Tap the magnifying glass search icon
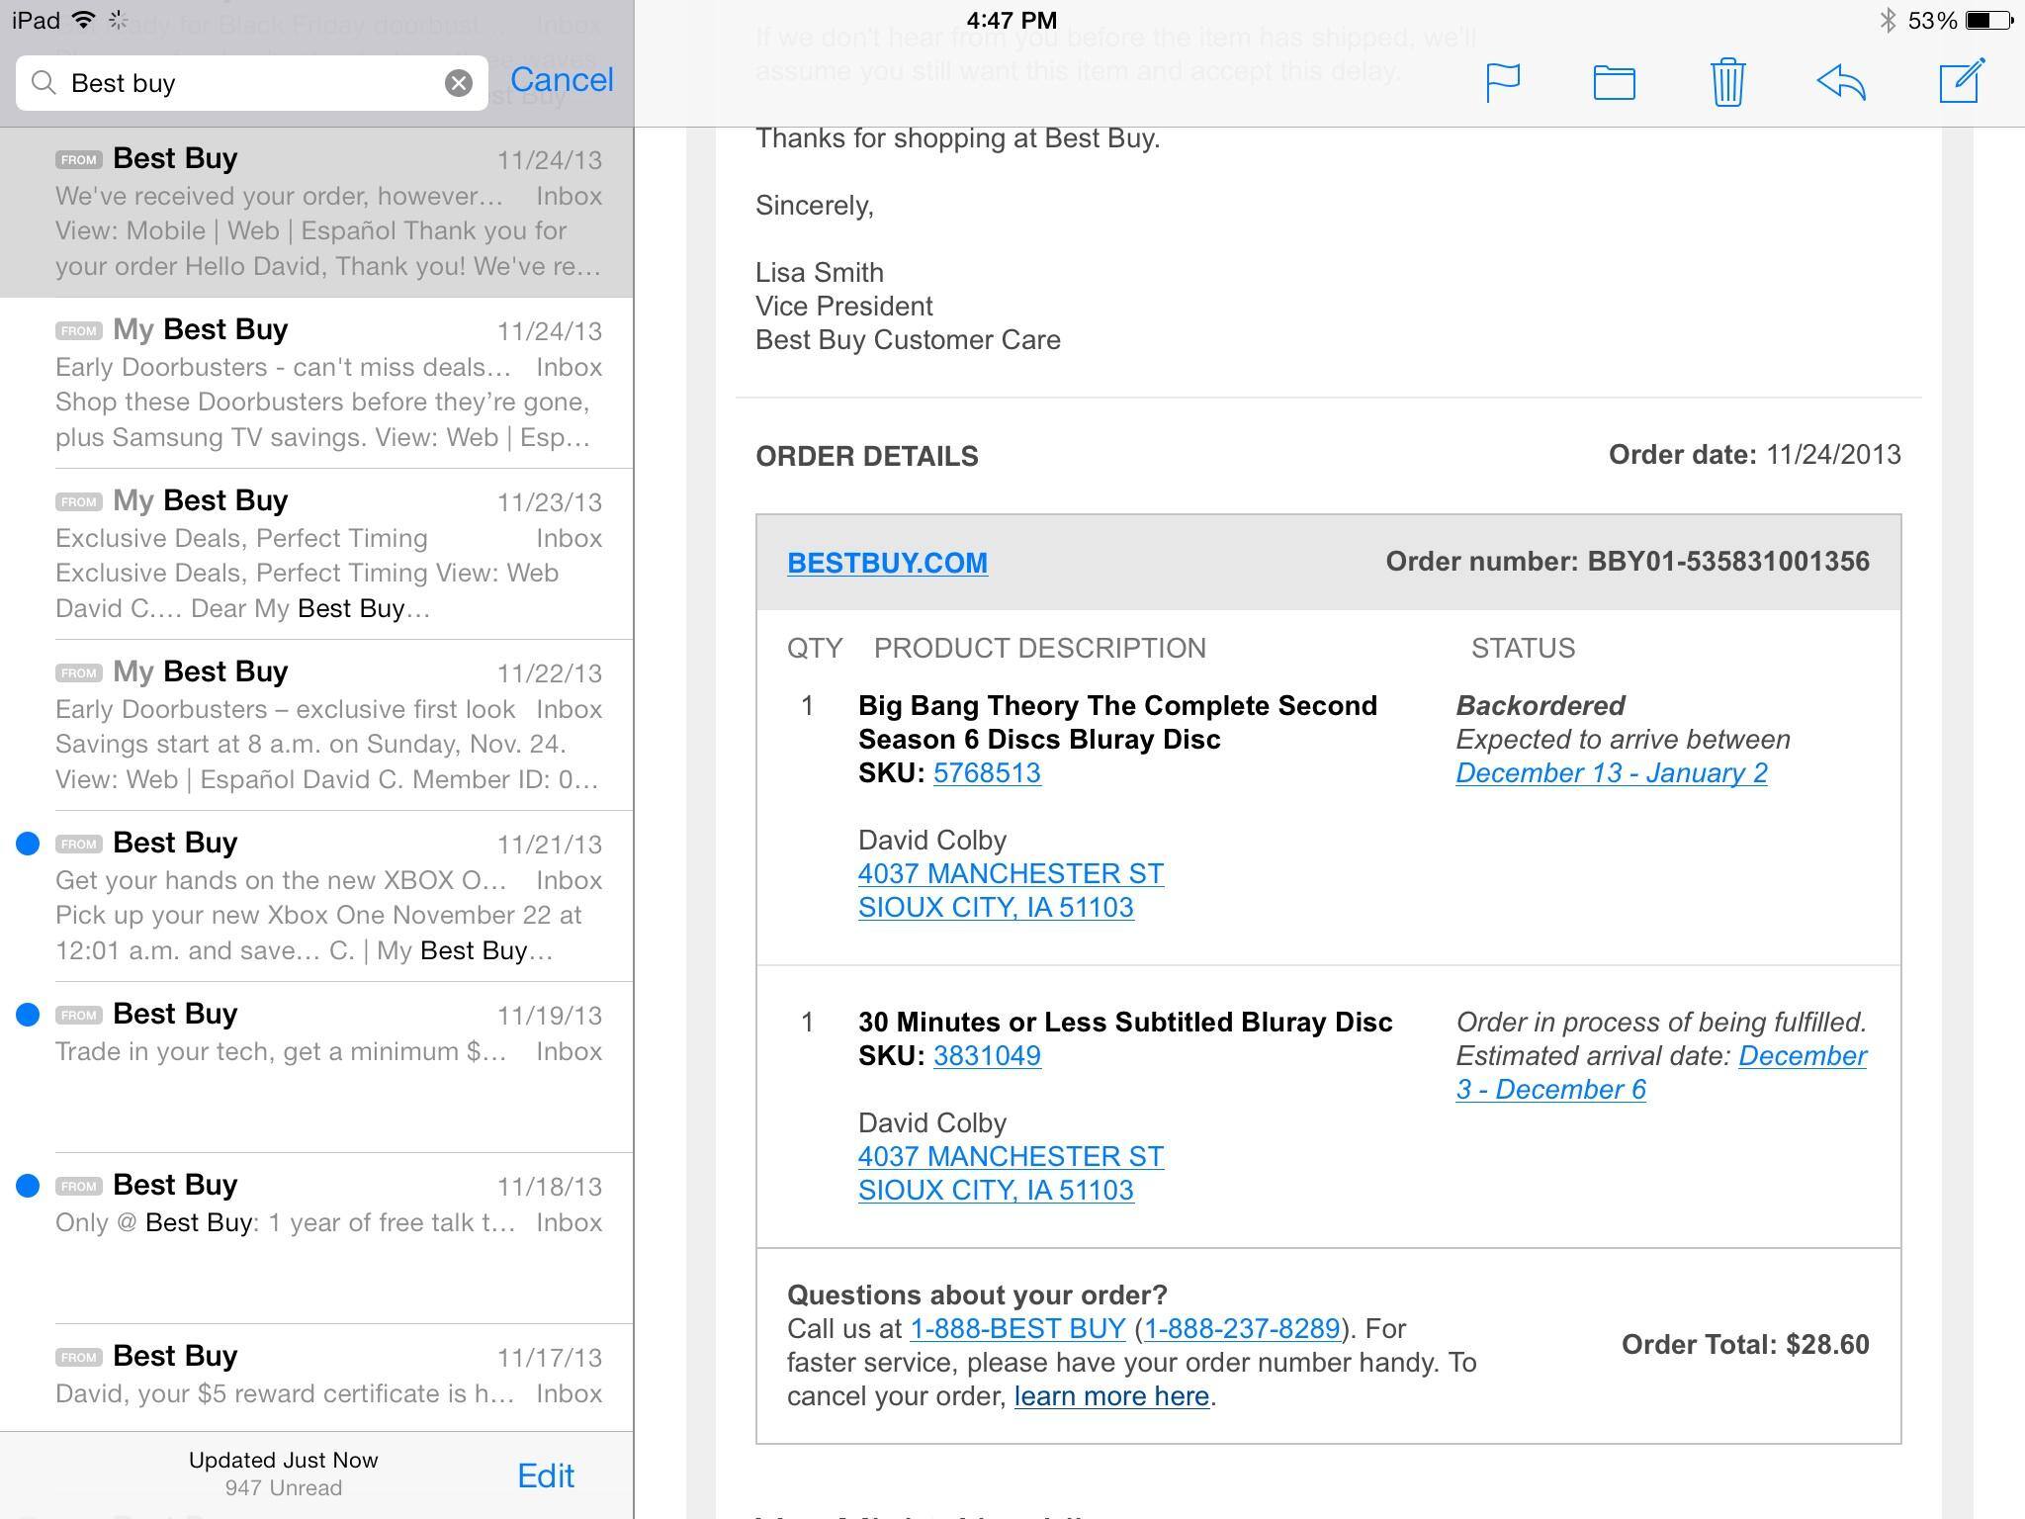 [x=44, y=83]
